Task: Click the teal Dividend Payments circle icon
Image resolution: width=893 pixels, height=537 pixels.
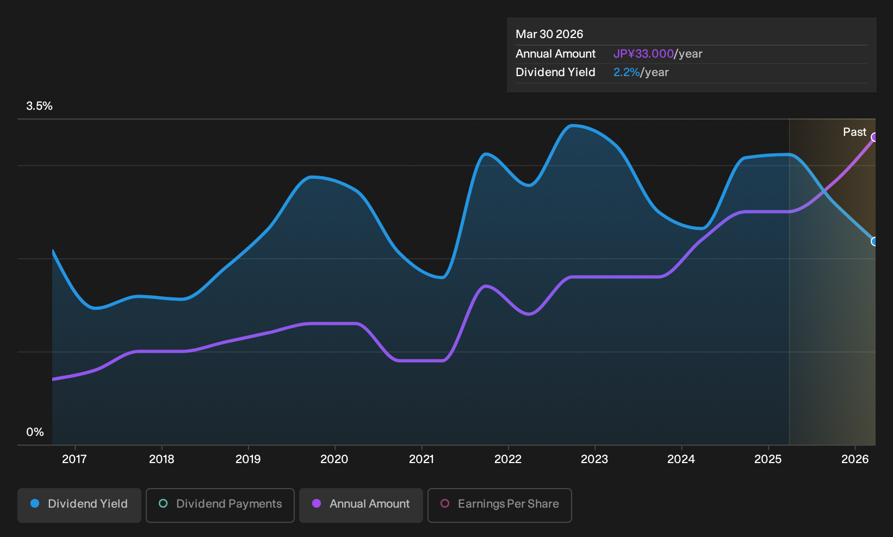Action: [163, 504]
